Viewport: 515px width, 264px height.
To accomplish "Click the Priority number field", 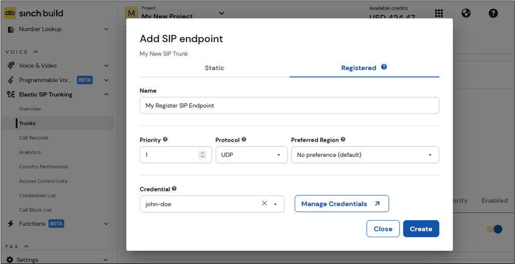I will [x=176, y=155].
